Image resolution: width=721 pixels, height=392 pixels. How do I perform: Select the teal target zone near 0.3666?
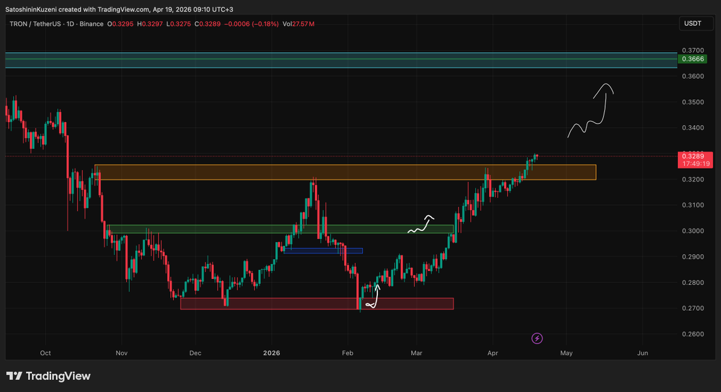[x=341, y=60]
